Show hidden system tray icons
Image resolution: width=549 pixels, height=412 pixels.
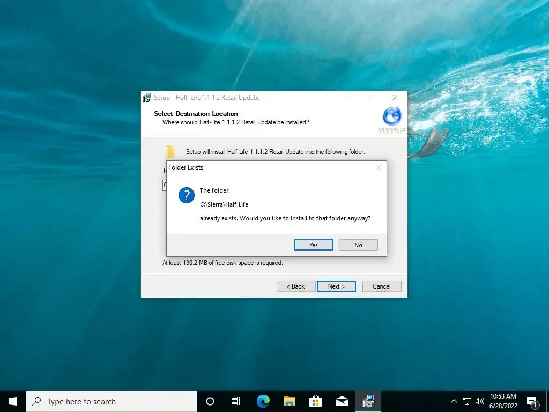(454, 401)
